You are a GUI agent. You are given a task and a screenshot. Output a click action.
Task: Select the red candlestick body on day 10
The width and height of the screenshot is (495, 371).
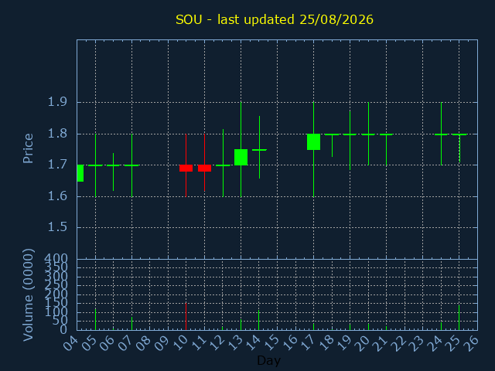point(186,168)
